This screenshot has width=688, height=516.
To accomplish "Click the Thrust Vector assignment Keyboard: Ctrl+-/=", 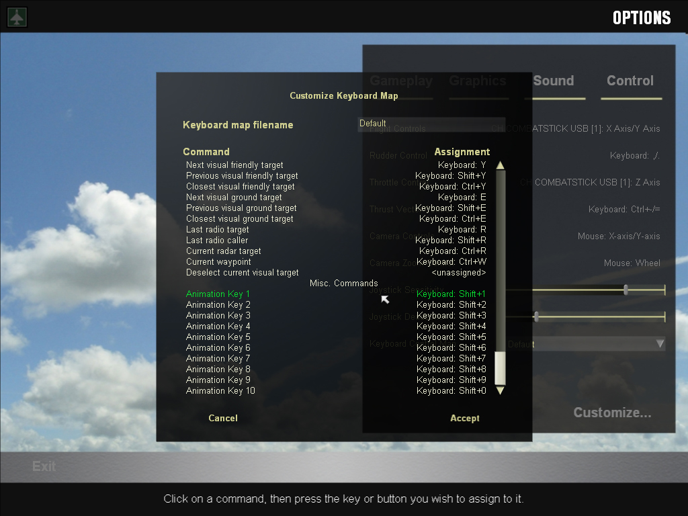I will tap(624, 210).
